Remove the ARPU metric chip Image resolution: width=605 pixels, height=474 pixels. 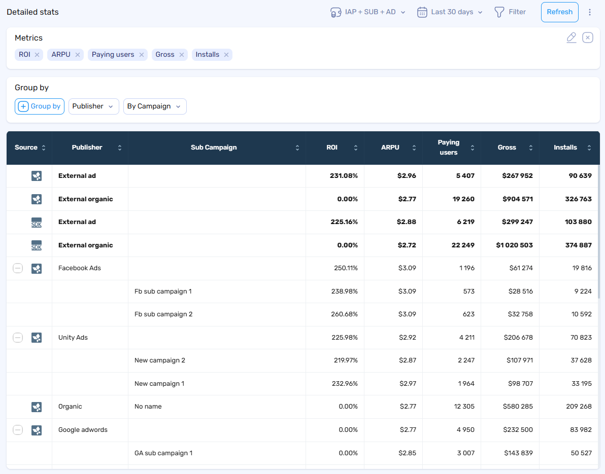pyautogui.click(x=78, y=55)
